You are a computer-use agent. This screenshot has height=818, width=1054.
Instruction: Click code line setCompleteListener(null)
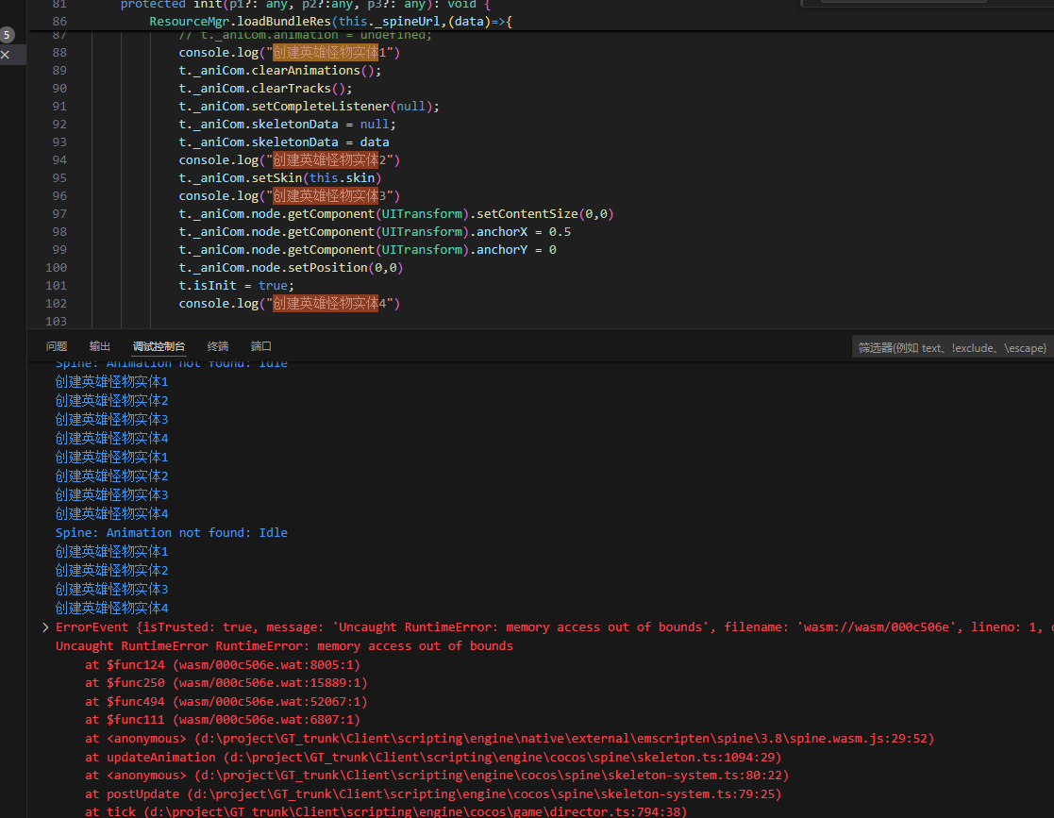309,107
